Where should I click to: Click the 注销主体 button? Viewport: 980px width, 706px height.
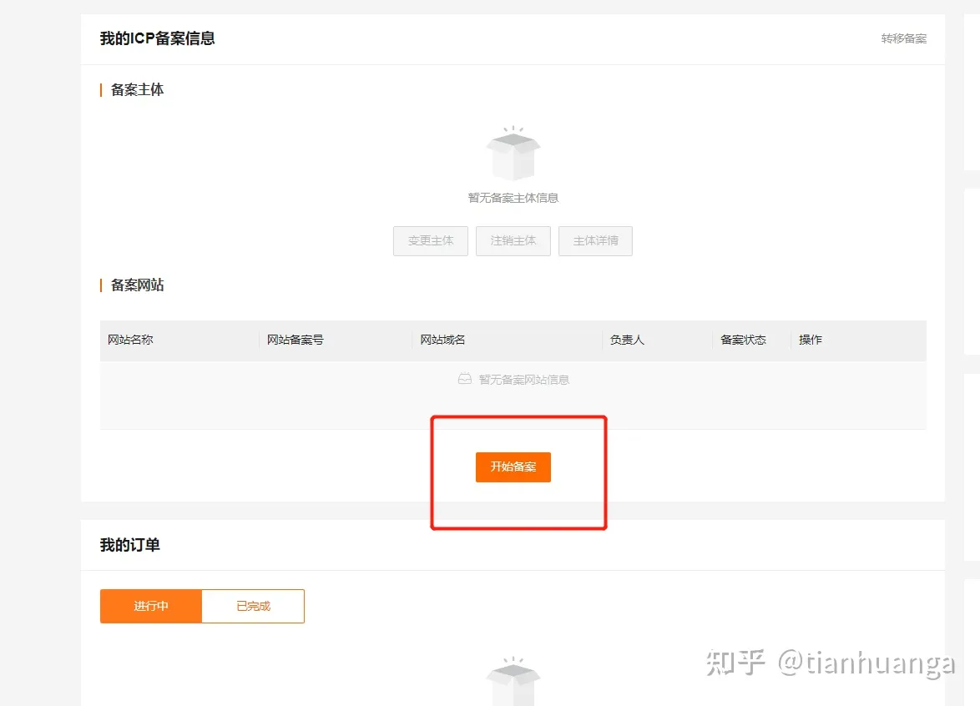[x=513, y=240]
